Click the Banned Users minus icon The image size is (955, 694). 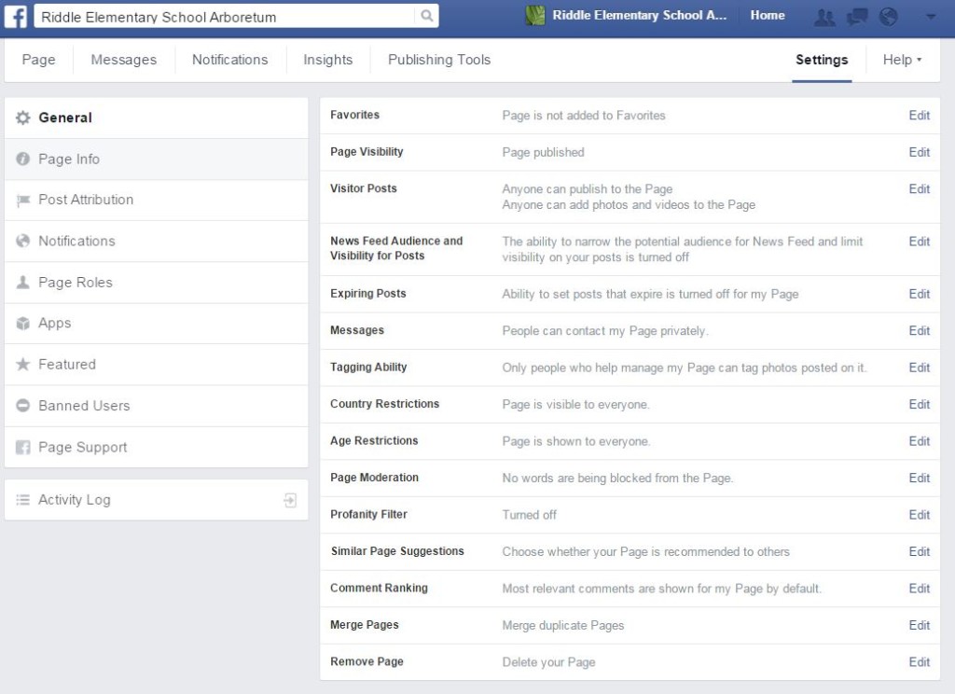click(22, 405)
